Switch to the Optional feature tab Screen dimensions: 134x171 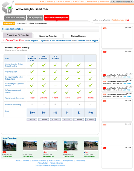click(78, 36)
